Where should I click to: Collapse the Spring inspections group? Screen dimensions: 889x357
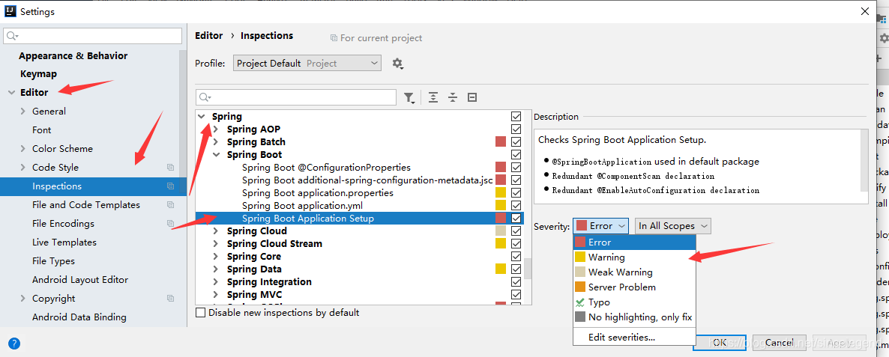tap(202, 117)
